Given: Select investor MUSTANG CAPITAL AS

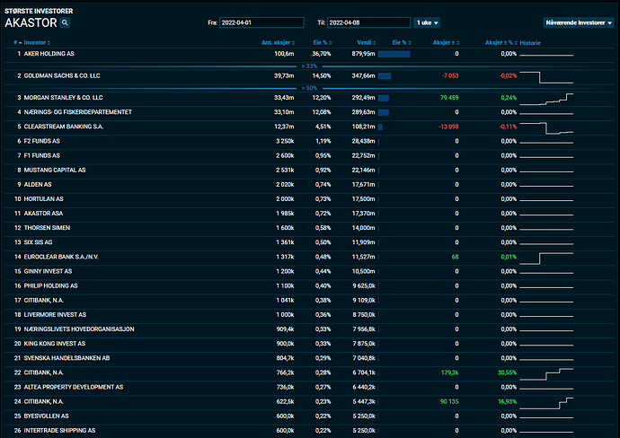Looking at the screenshot, I should [55, 171].
